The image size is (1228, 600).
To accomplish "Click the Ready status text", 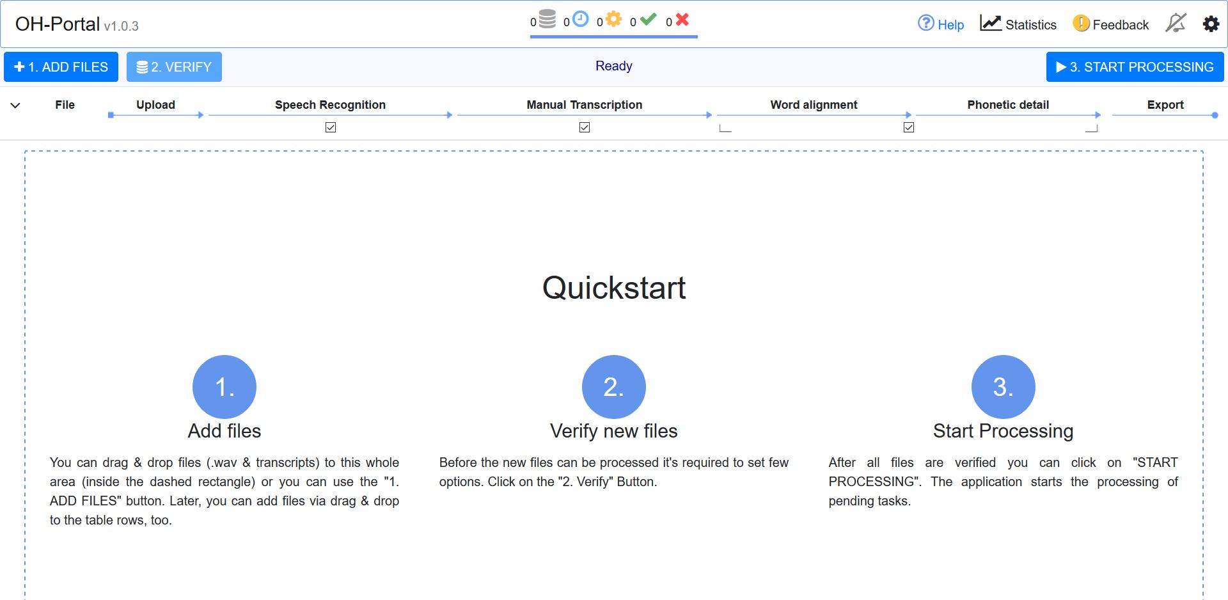I will click(614, 66).
